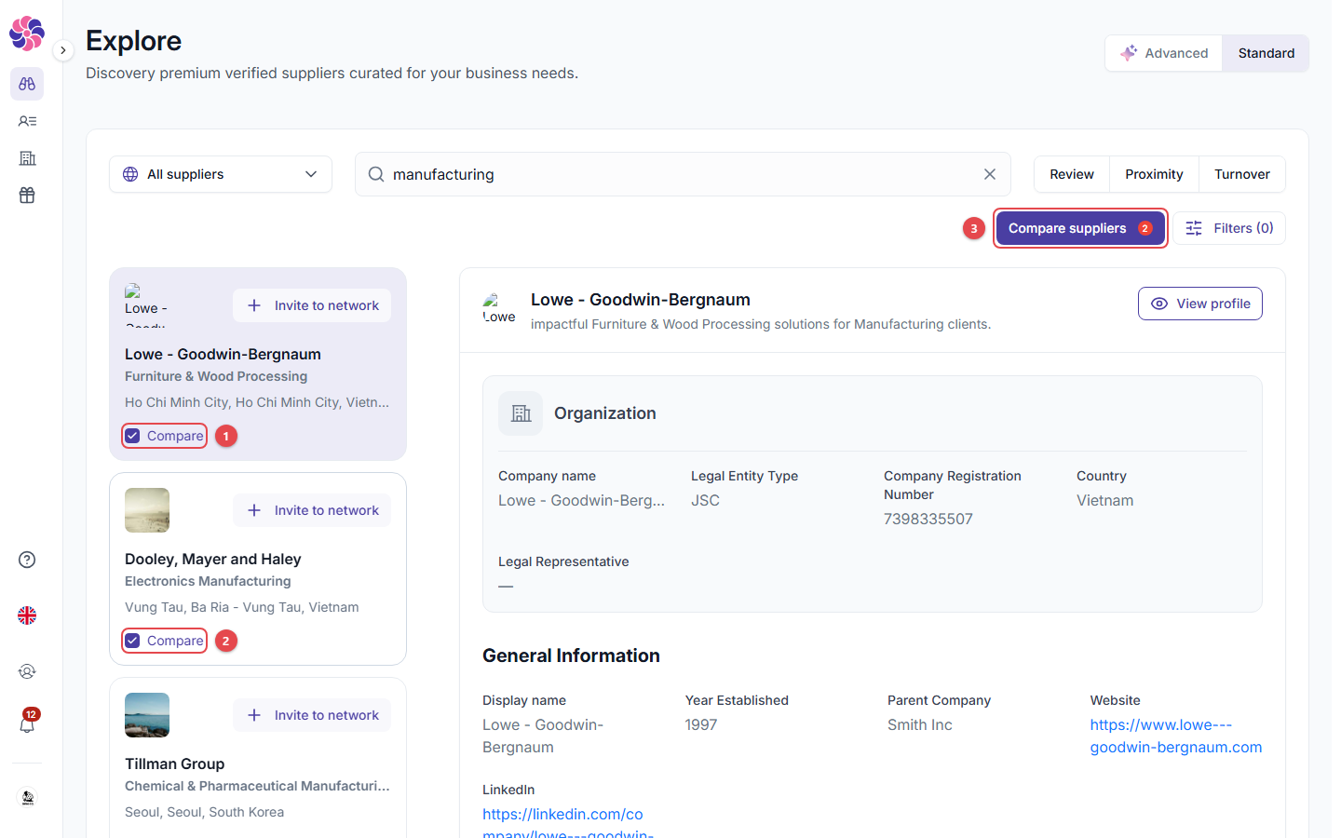Invite Lowe - Goodwin-Bergnaum to network
The image size is (1341, 838).
[x=312, y=305]
